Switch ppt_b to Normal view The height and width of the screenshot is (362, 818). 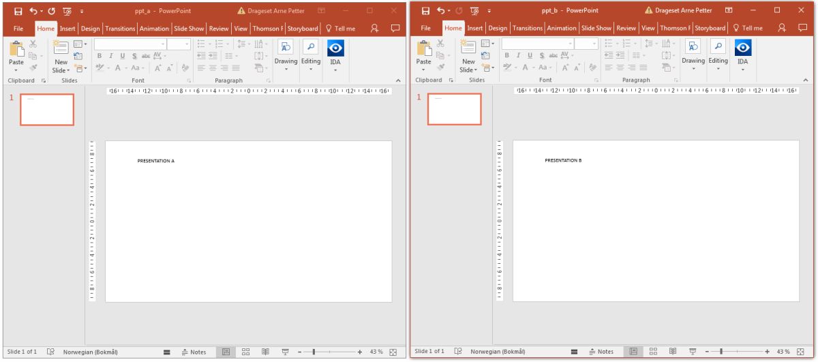pos(632,352)
